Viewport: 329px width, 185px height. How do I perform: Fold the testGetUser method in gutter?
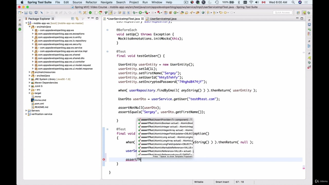tap(107, 51)
